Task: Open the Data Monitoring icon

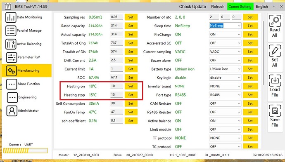Action: (x=11, y=17)
